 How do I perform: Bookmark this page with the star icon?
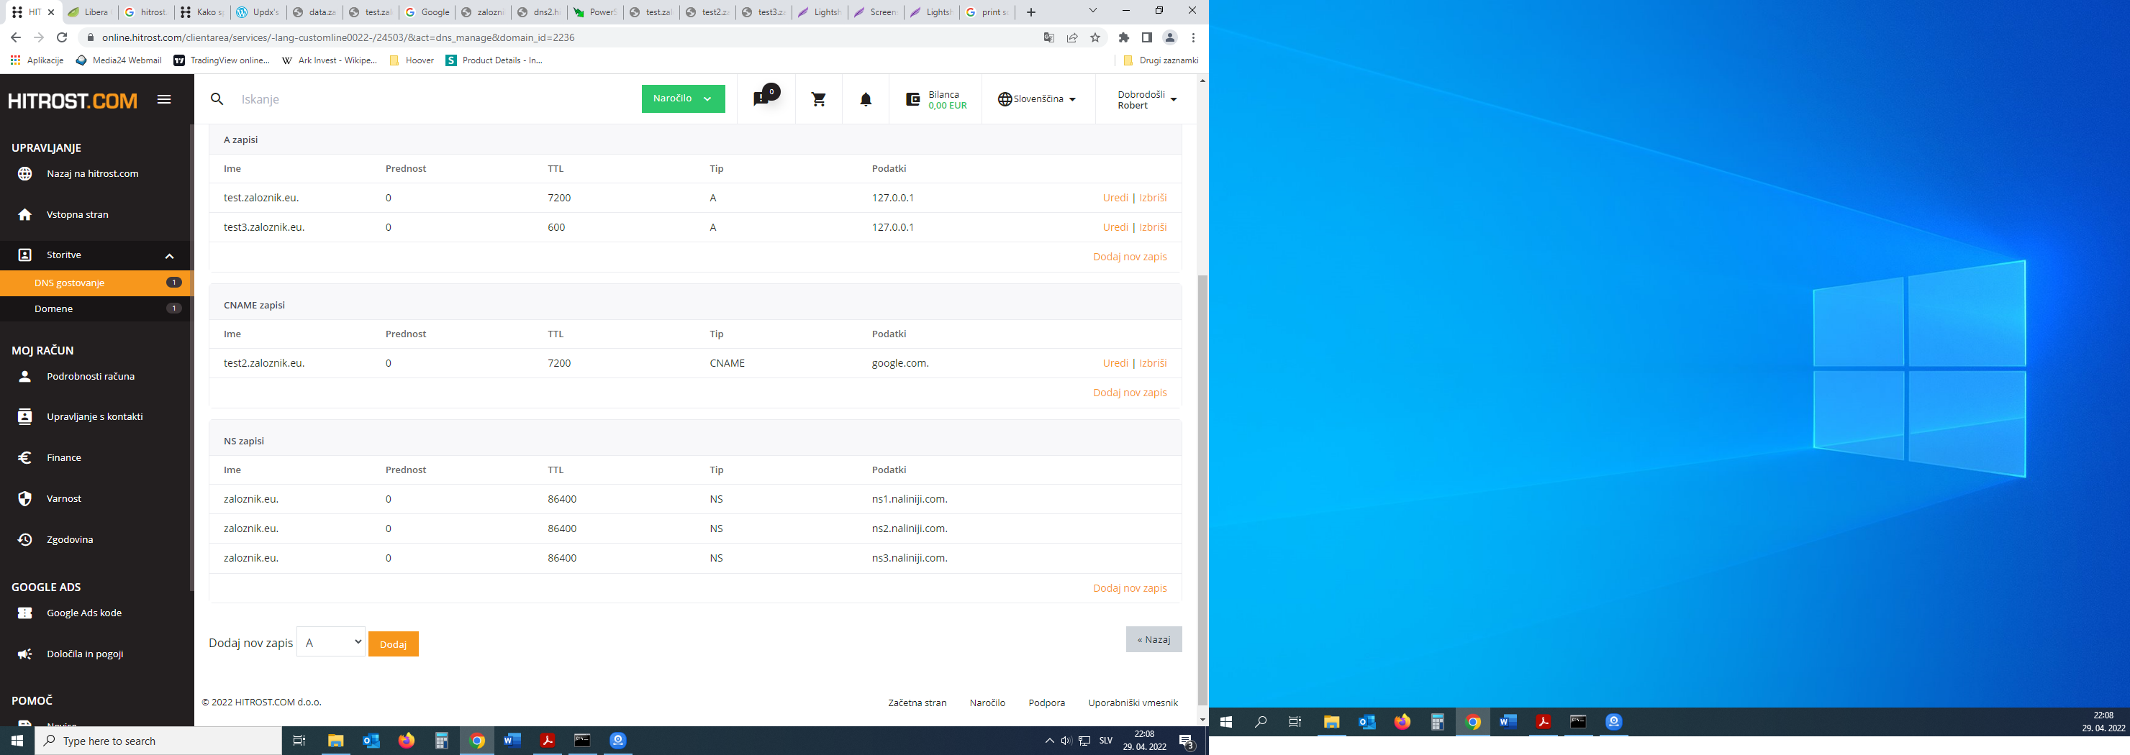(1096, 37)
